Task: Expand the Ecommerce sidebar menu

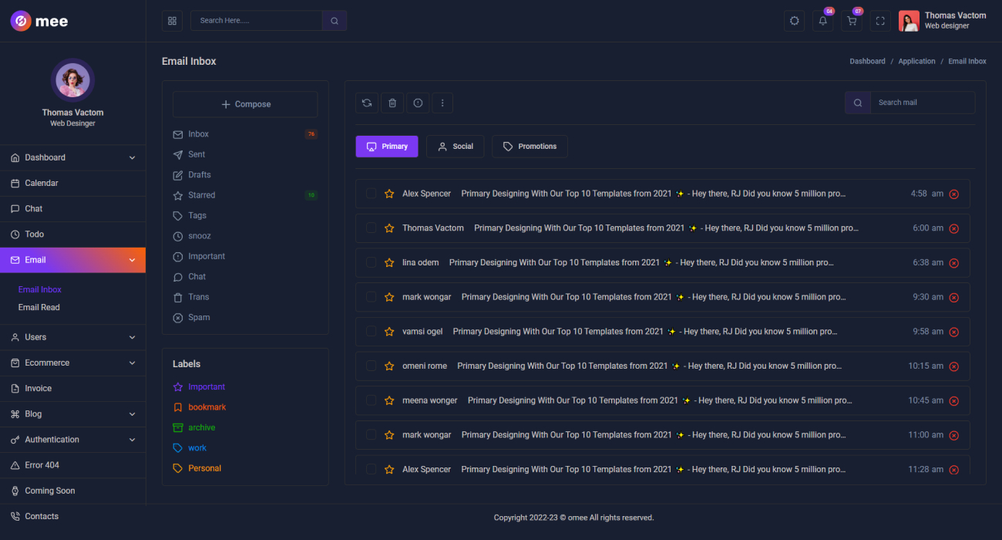Action: (x=72, y=363)
